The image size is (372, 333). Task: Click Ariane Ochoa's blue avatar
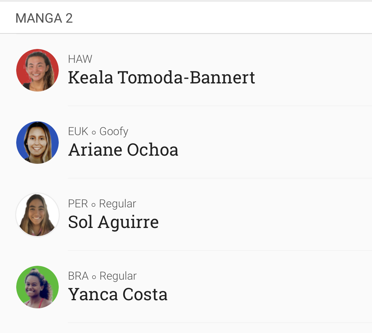click(x=37, y=143)
